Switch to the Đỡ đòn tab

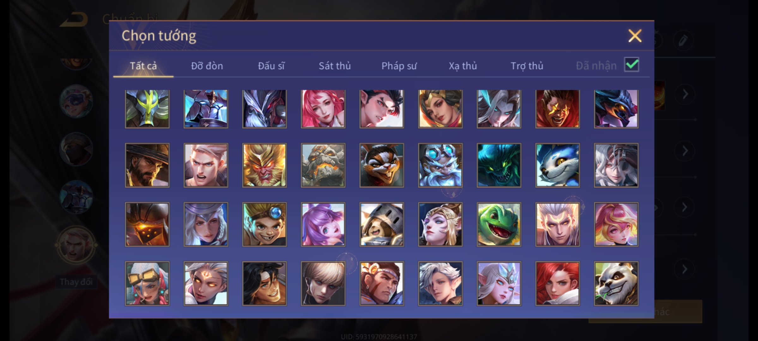coord(207,66)
